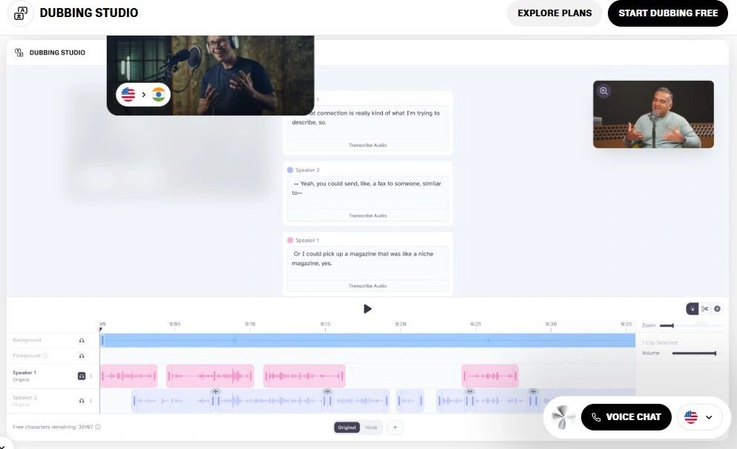The width and height of the screenshot is (737, 449).
Task: Open Speaker 2 track options menu
Action: point(91,401)
